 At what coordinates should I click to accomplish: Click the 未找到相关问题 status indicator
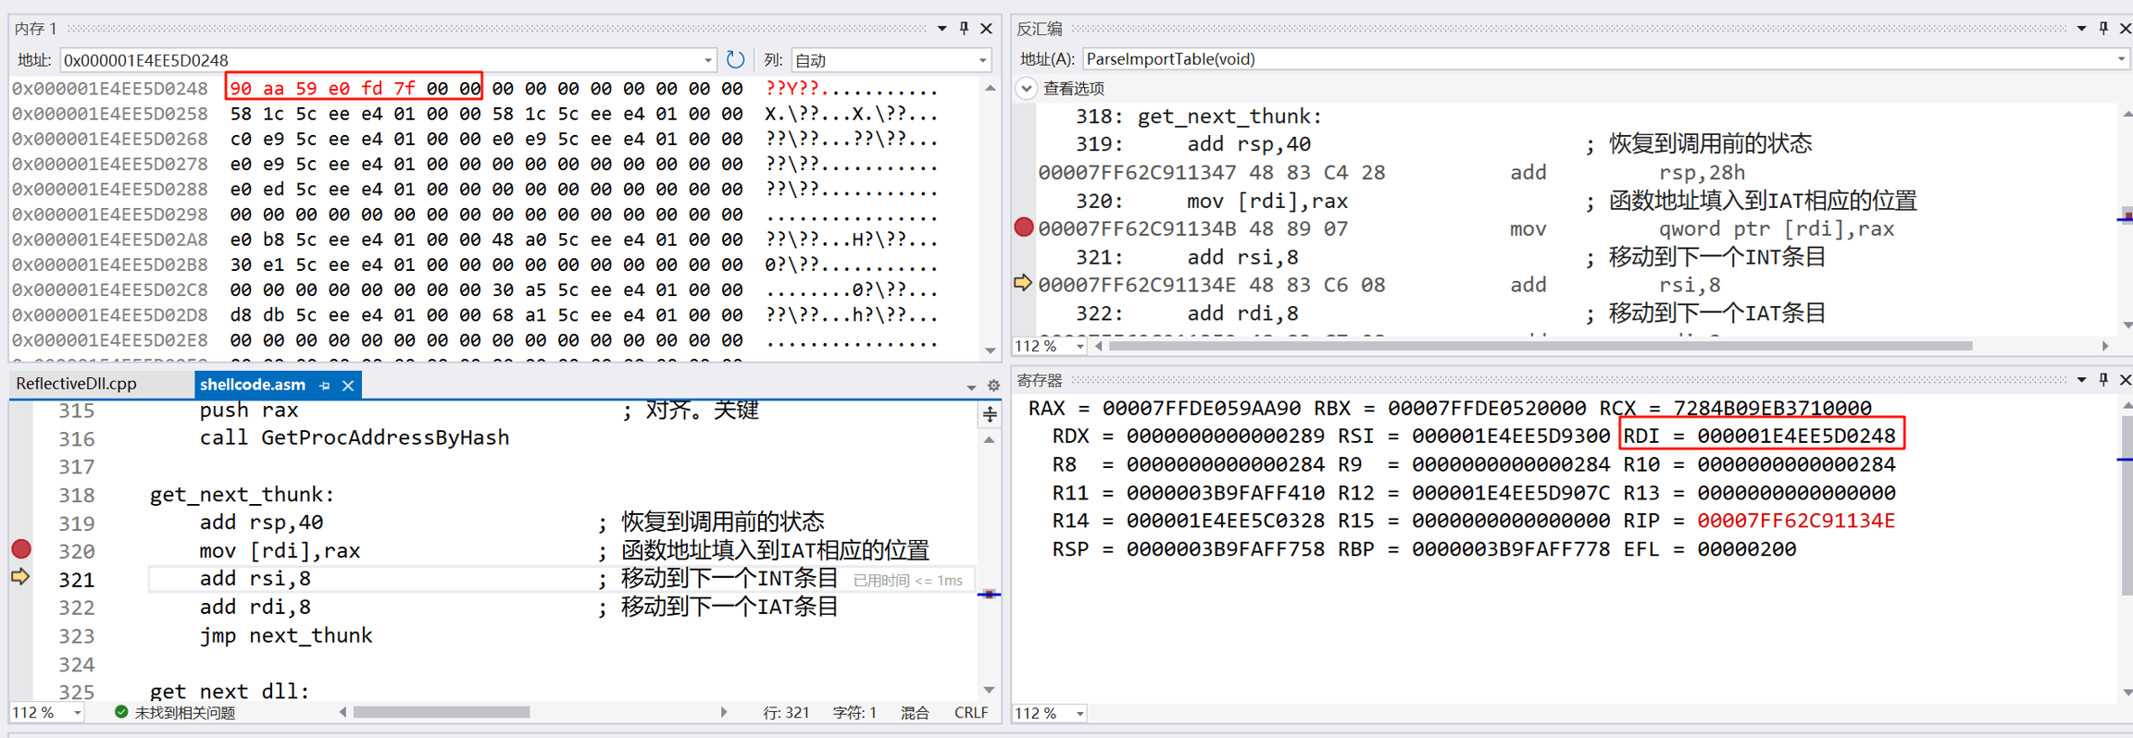(175, 713)
